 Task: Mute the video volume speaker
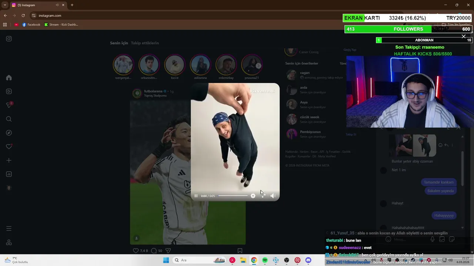(x=273, y=196)
